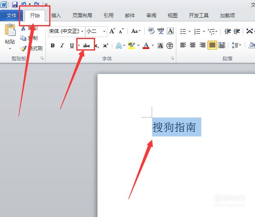Viewport: 255px width, 217px height.
Task: Align text left
Action: tap(183, 45)
